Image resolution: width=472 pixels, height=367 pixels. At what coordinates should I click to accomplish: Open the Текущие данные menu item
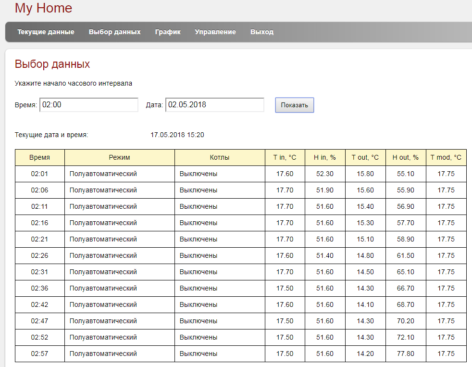coord(46,32)
